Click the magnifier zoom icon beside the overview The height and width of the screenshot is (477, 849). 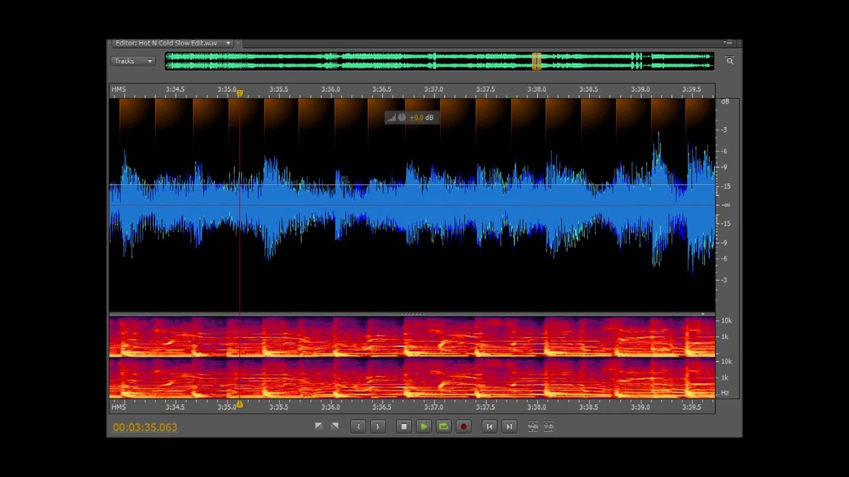point(730,61)
